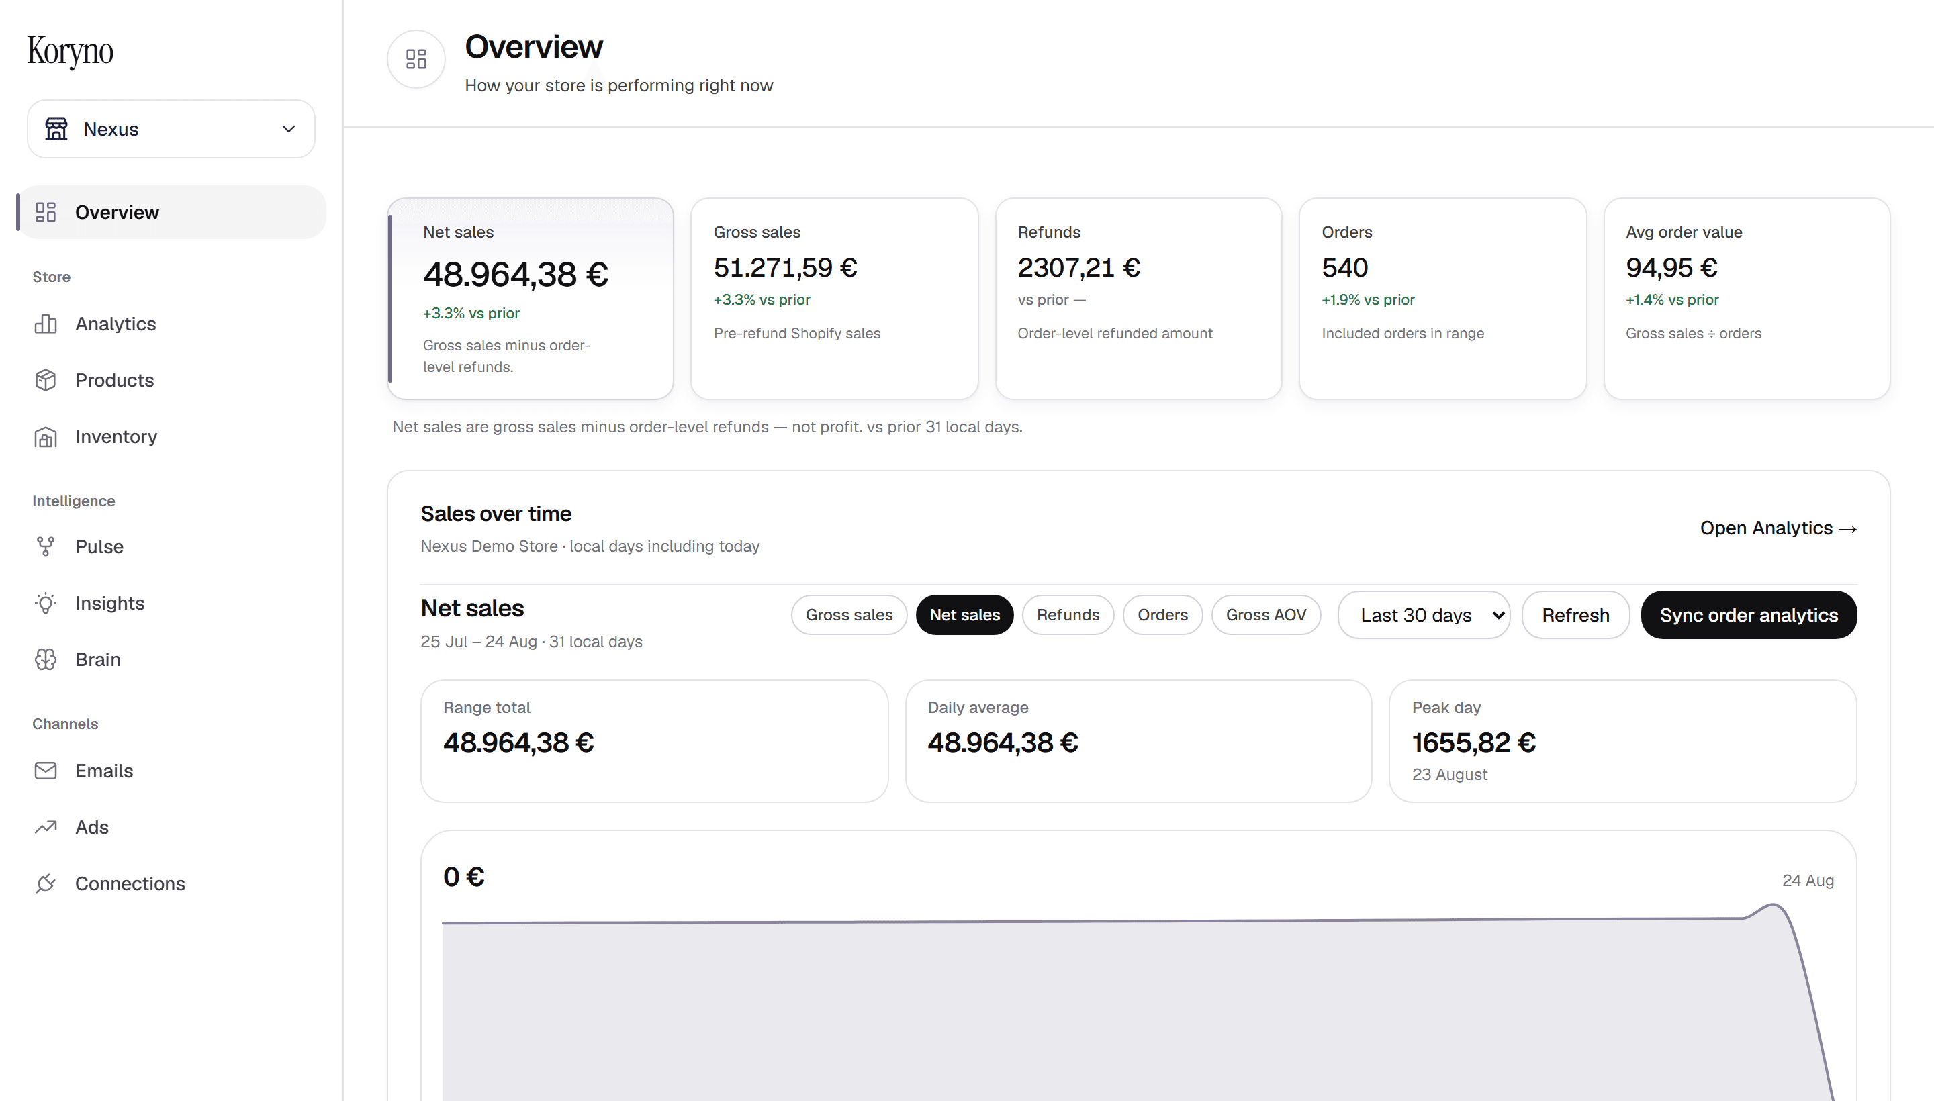Click the 'Channels' section heading
The width and height of the screenshot is (1934, 1101).
coord(65,724)
